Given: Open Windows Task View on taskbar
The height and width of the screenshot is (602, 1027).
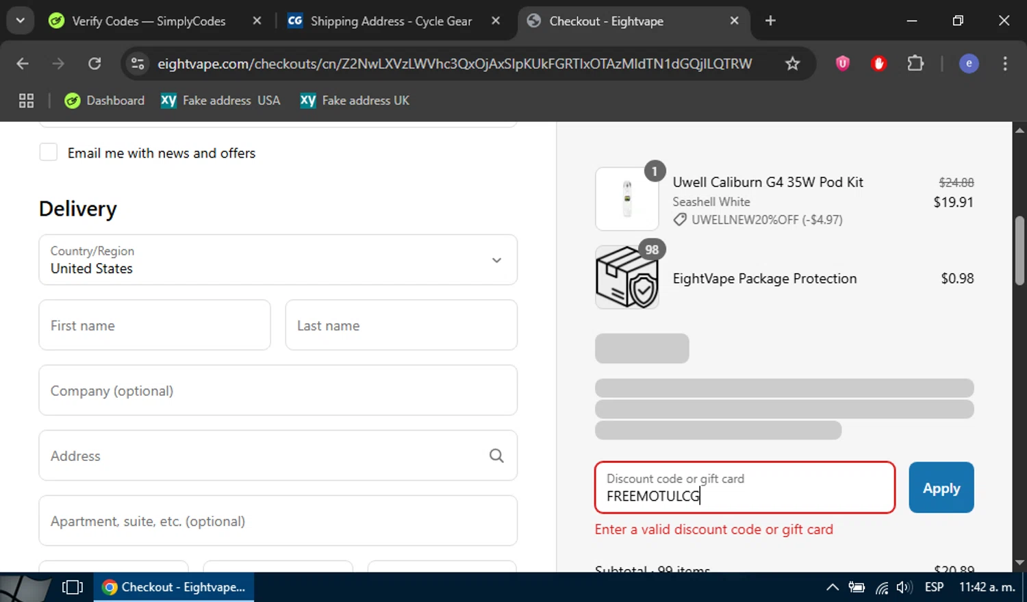Looking at the screenshot, I should (72, 587).
